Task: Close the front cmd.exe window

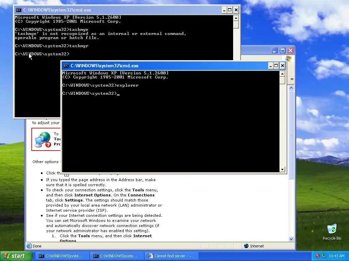Action: [x=283, y=66]
